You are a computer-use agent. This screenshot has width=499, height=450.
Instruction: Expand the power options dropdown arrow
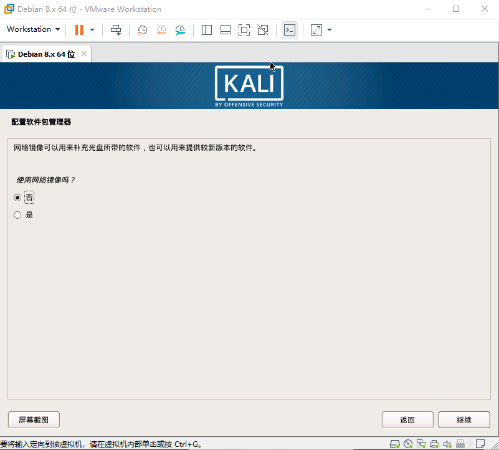(x=92, y=30)
